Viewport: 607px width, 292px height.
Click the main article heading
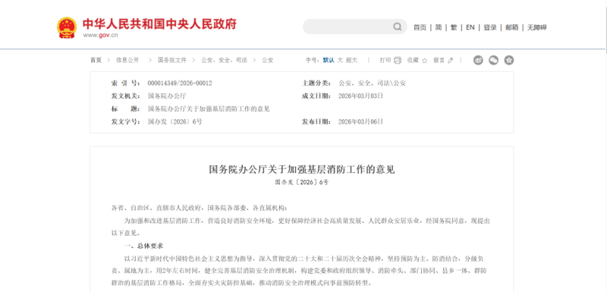tap(302, 169)
